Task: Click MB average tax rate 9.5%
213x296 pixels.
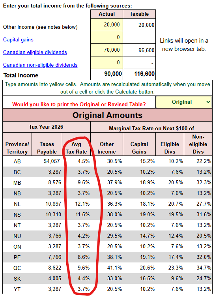Action: tap(84, 182)
